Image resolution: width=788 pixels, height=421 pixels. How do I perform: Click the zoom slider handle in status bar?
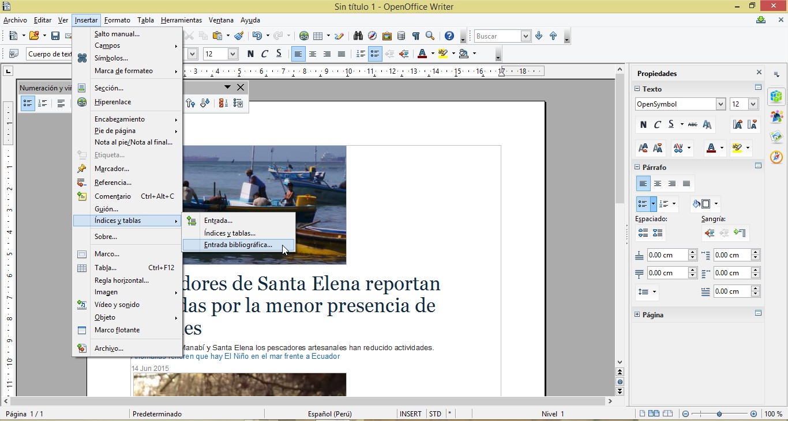[x=719, y=414]
